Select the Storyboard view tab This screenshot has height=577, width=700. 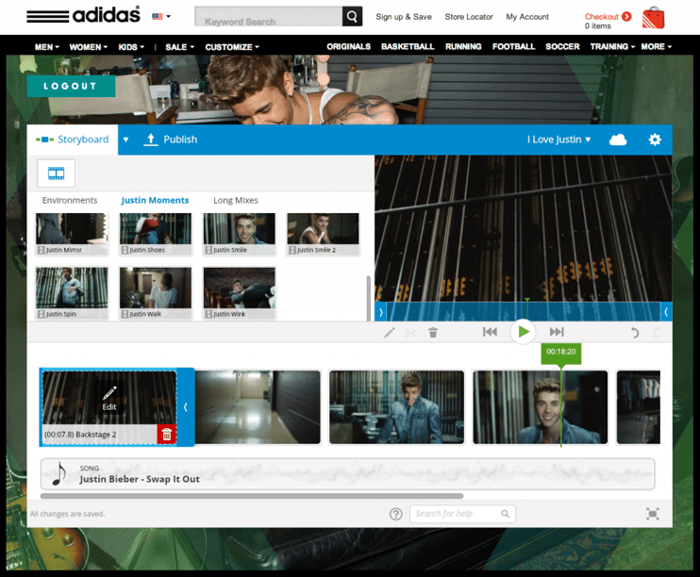pyautogui.click(x=73, y=140)
